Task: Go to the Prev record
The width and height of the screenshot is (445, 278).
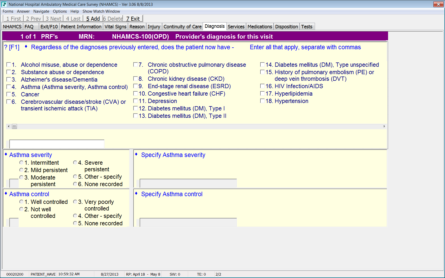Action: pos(33,19)
